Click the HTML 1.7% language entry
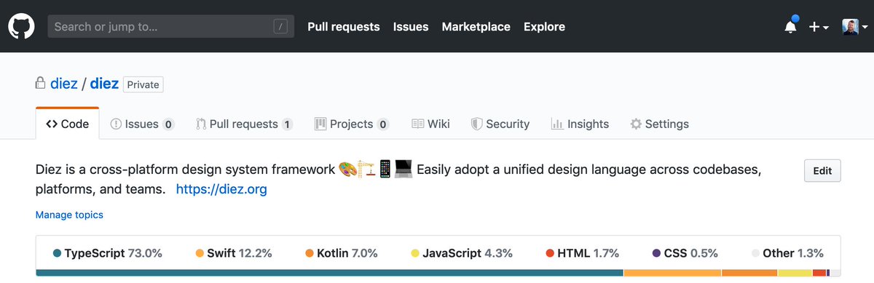The image size is (874, 283). [x=583, y=253]
